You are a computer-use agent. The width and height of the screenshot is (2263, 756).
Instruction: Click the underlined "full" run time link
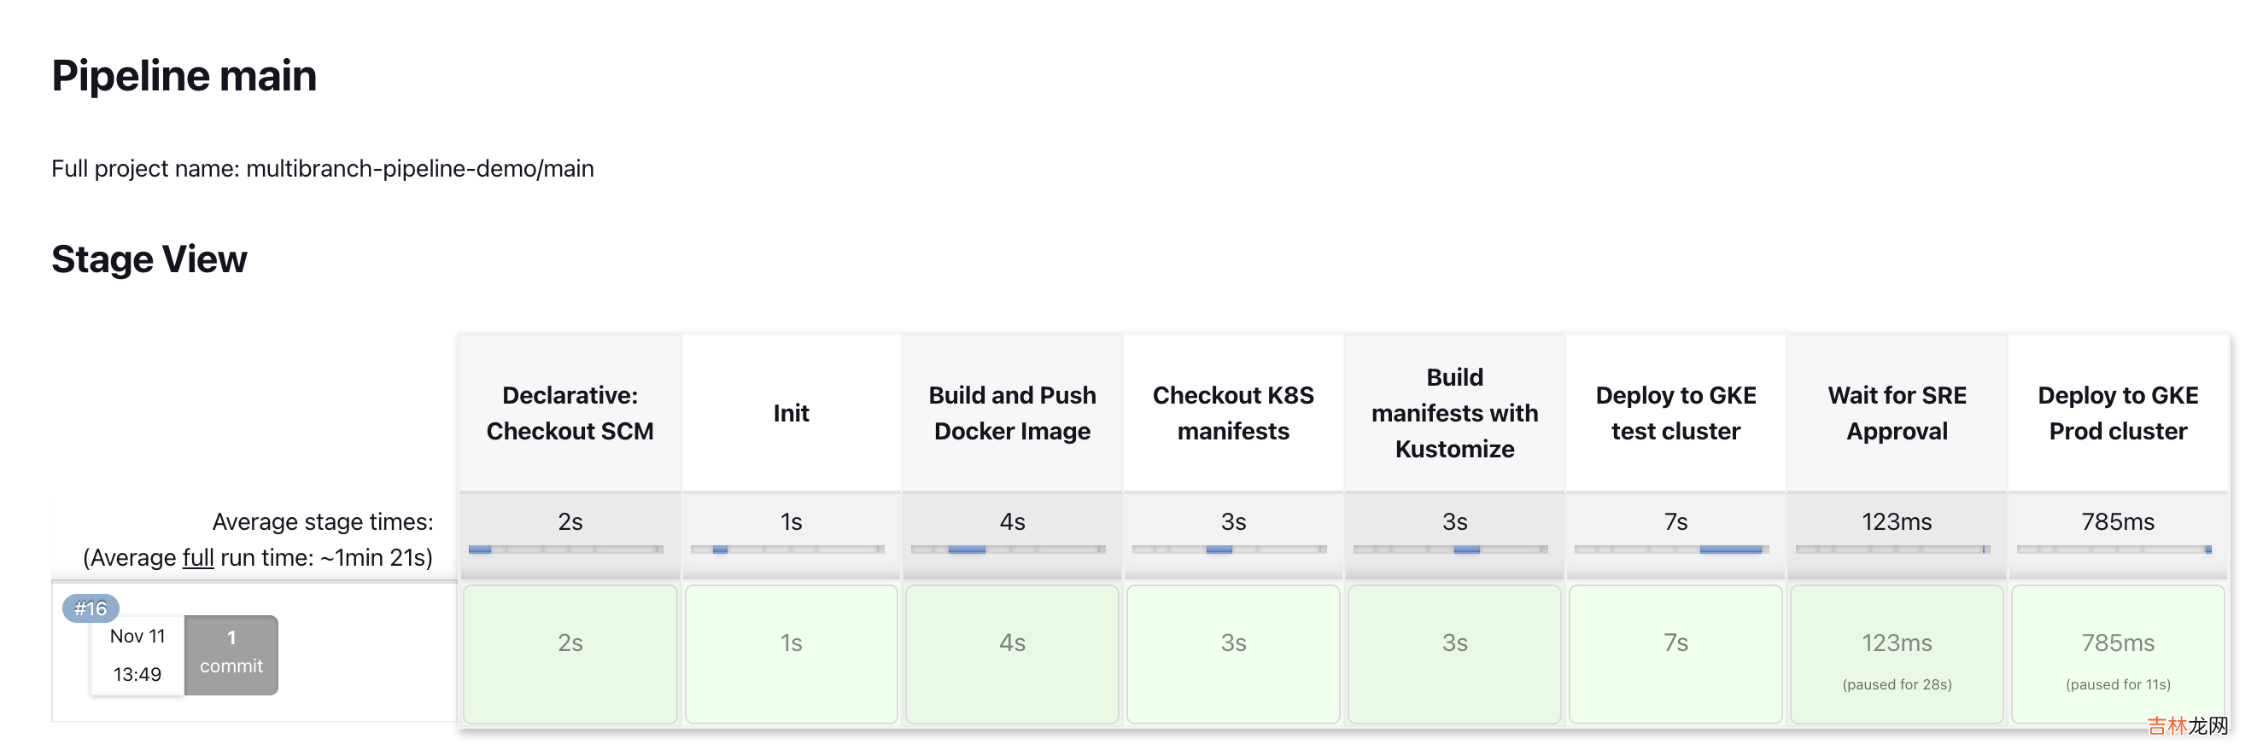point(197,557)
